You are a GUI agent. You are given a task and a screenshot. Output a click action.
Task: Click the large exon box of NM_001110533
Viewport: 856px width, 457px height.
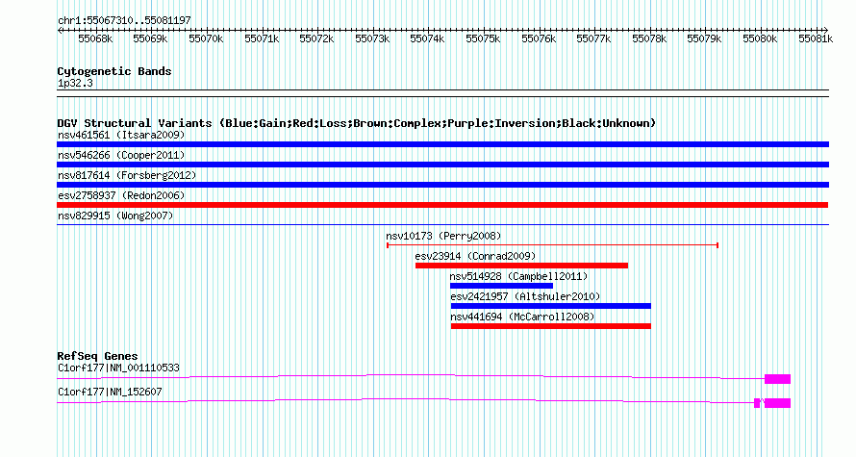click(x=777, y=379)
